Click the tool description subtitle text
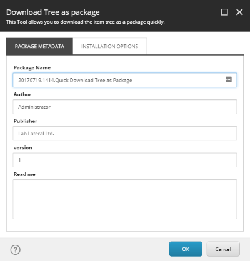 point(86,22)
